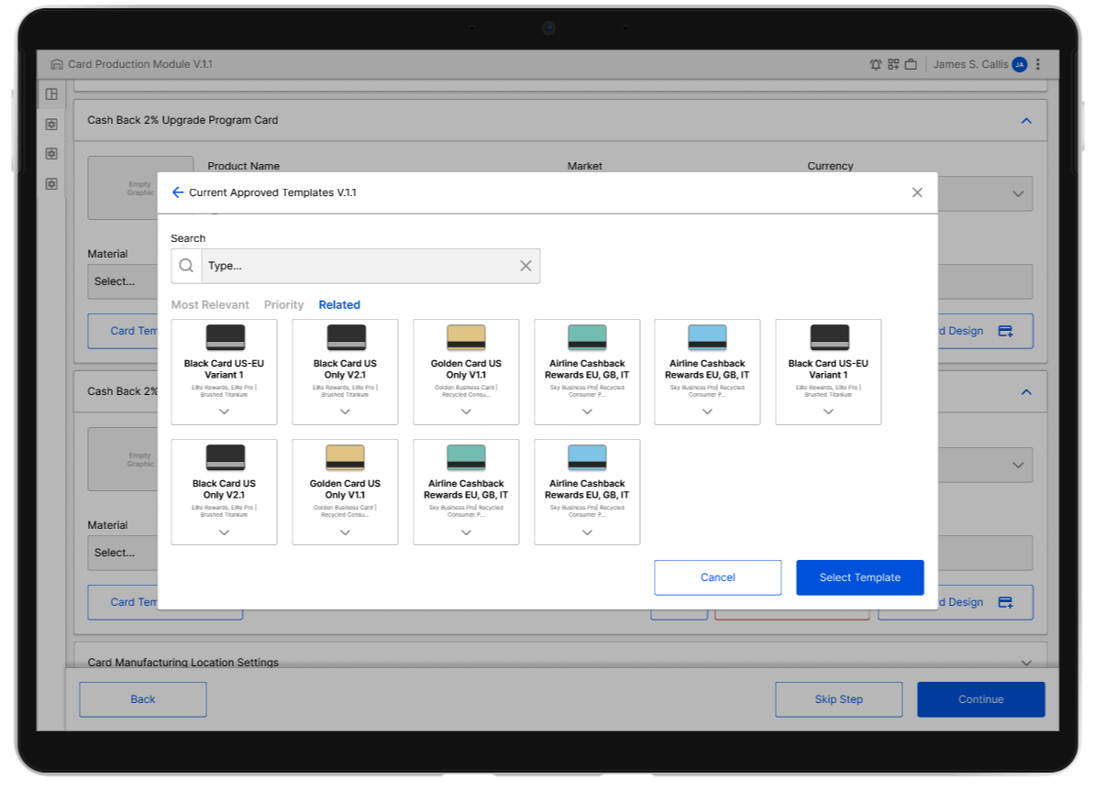Open the vertical three-dot user menu
Screen dimensions: 1094x790
tap(1038, 65)
